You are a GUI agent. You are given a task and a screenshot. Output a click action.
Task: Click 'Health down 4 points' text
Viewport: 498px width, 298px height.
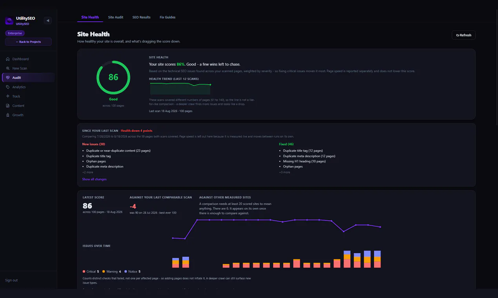pos(136,131)
